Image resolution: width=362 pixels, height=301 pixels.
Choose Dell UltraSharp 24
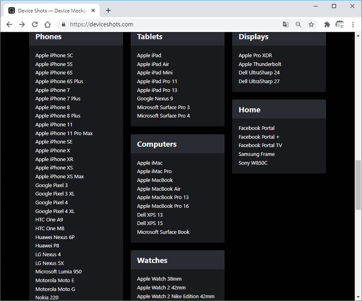259,73
